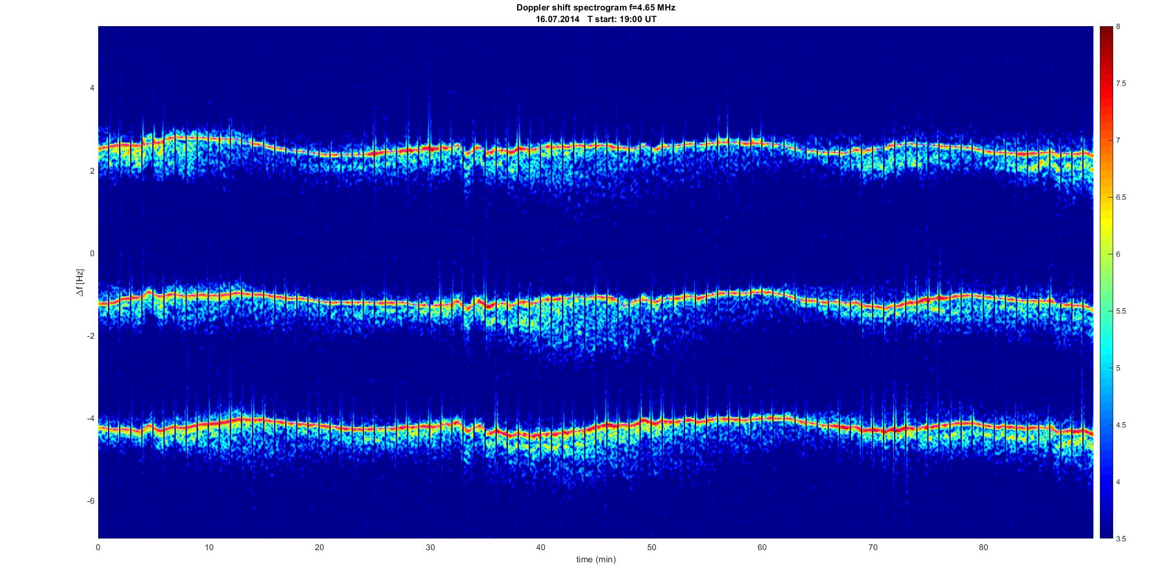Click x-axis tick label '30'
1162x578 pixels.
(x=430, y=547)
